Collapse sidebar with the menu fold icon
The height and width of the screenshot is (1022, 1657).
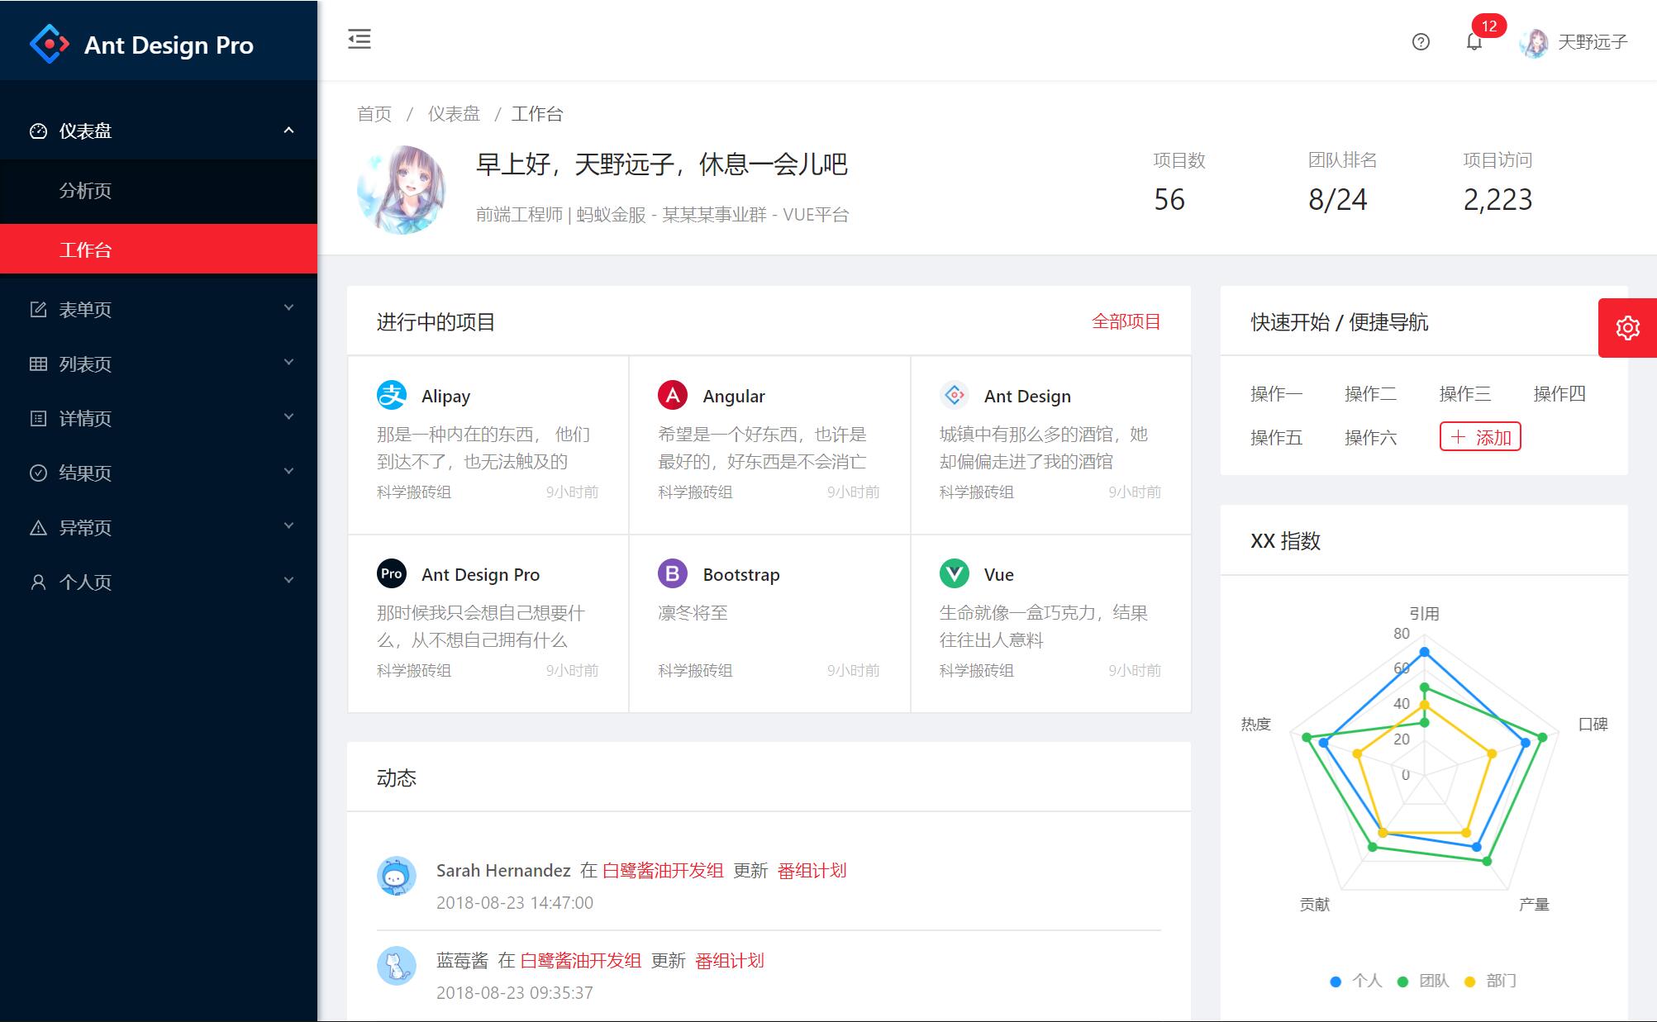359,39
